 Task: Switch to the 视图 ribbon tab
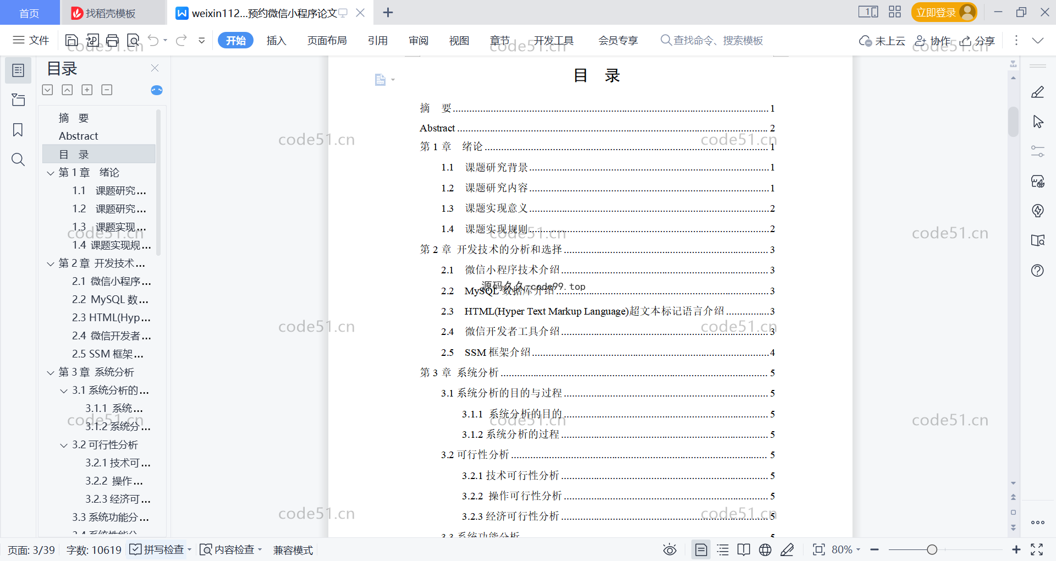(459, 40)
